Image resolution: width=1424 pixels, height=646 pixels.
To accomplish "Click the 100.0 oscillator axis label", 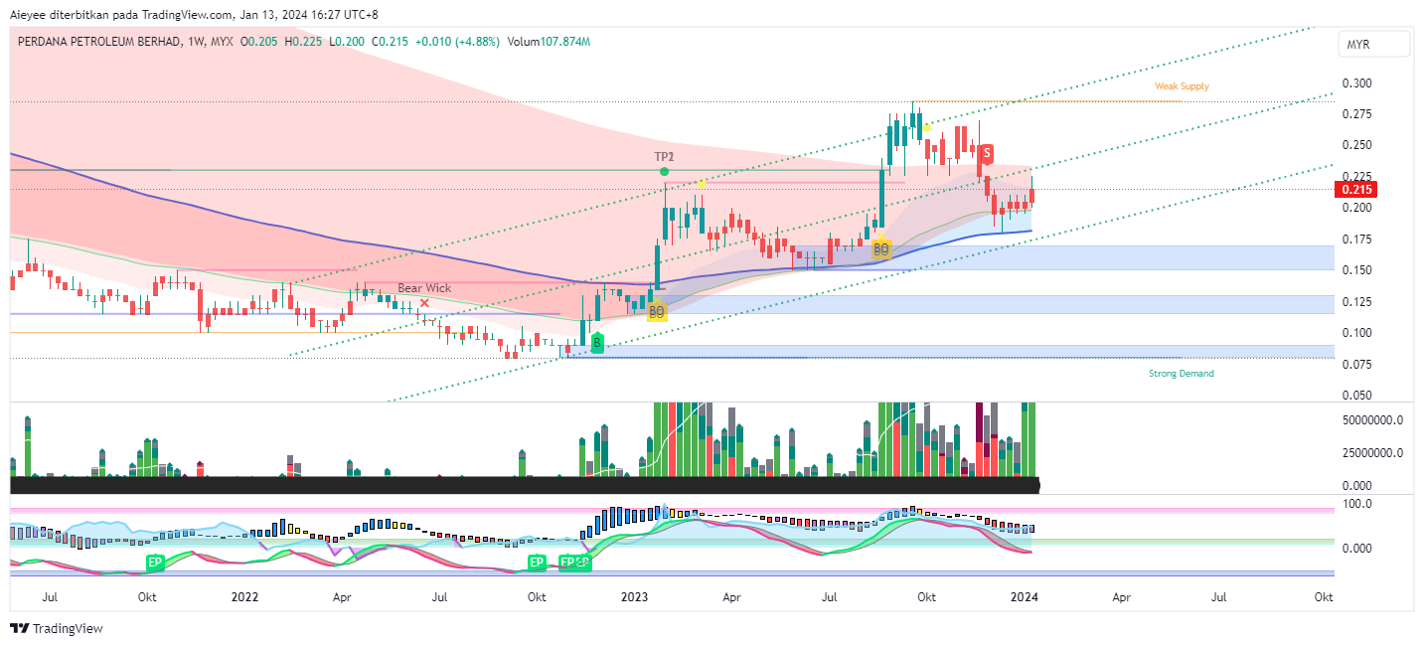I will (1355, 504).
